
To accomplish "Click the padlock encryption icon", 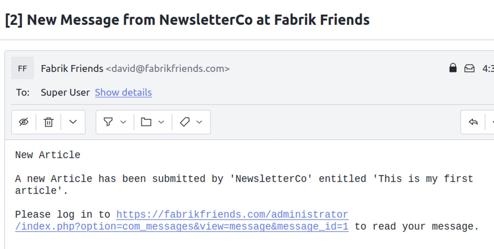I will point(453,68).
